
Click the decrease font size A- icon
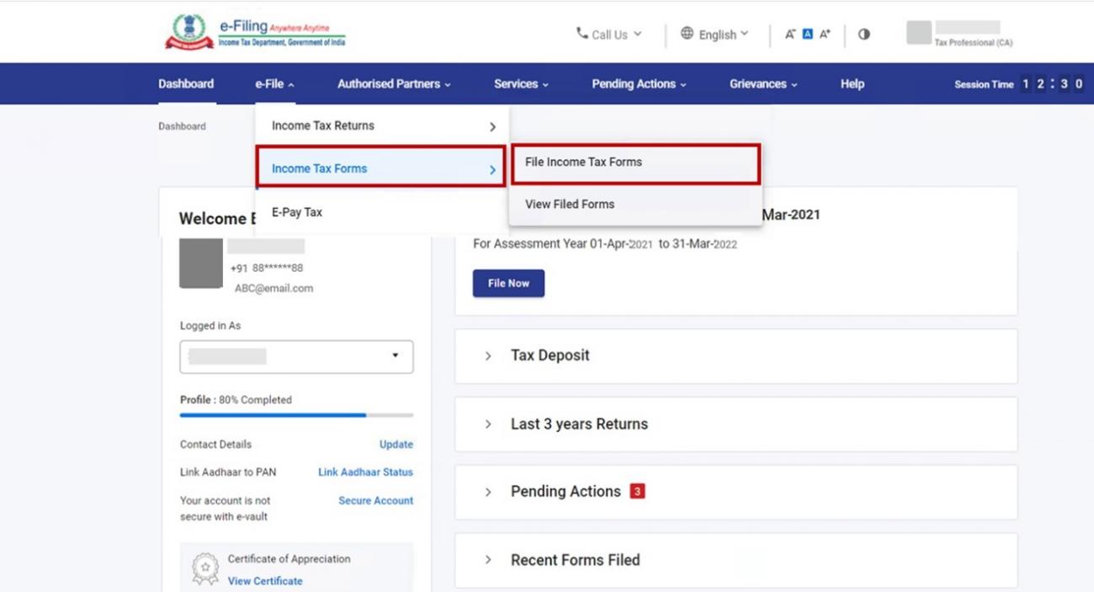tap(789, 34)
